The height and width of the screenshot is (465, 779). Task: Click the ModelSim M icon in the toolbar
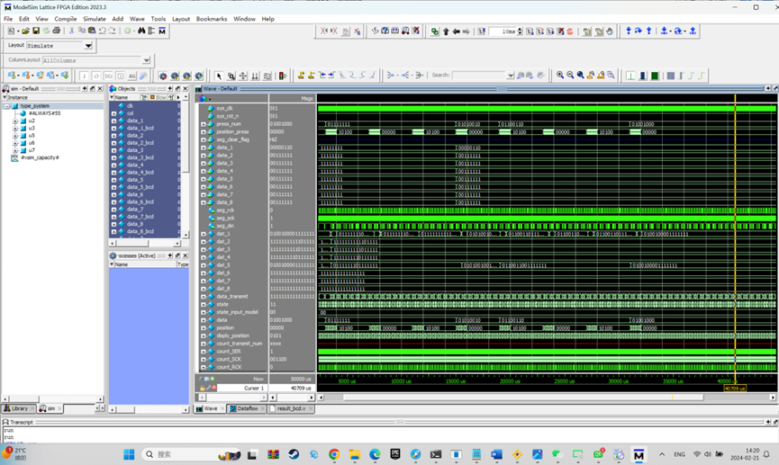coord(162,31)
